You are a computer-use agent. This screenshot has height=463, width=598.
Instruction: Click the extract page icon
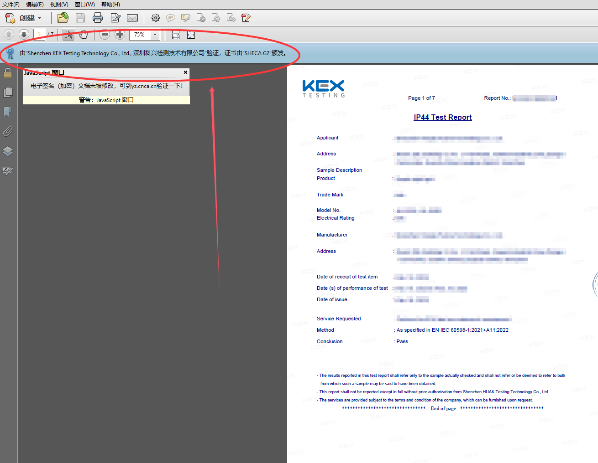[231, 18]
